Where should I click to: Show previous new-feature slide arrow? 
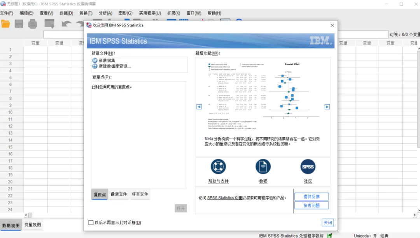(x=199, y=107)
